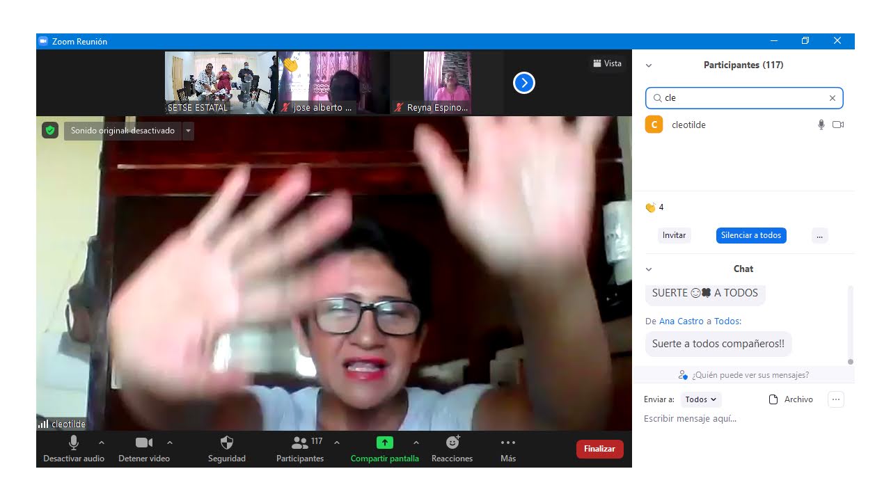
Task: Click the Invitar button
Action: [x=674, y=235]
